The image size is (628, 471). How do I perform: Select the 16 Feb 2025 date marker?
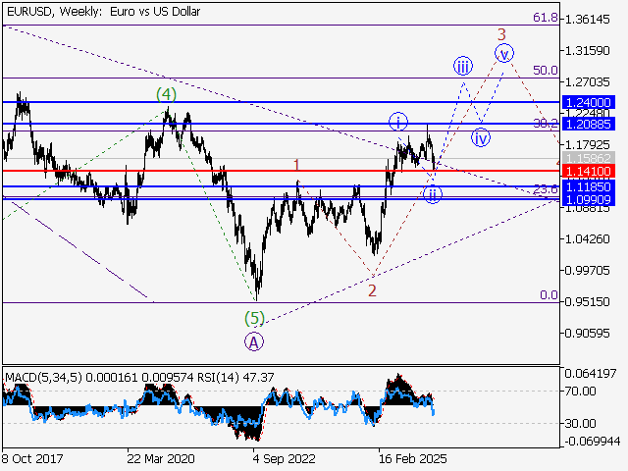(x=411, y=457)
